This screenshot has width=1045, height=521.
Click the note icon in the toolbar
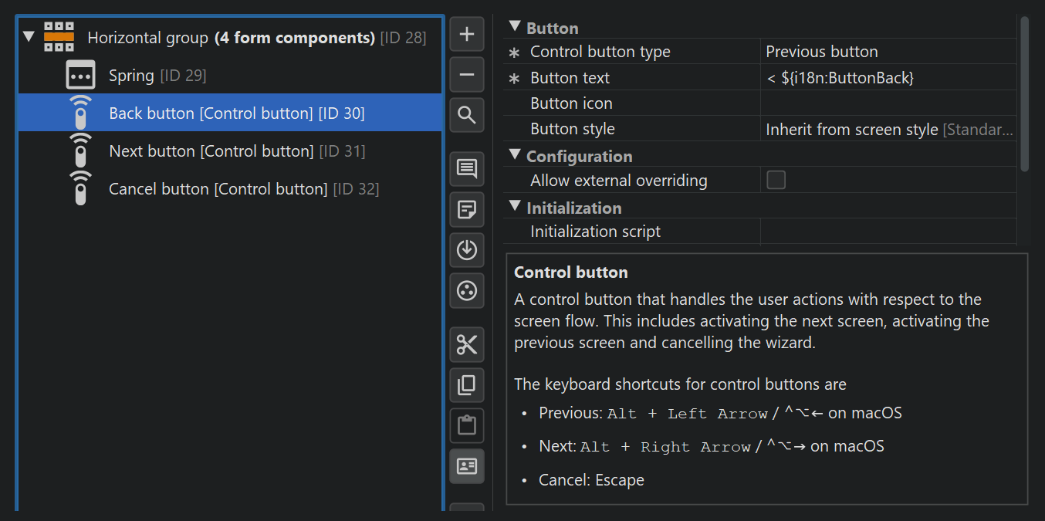(x=467, y=209)
